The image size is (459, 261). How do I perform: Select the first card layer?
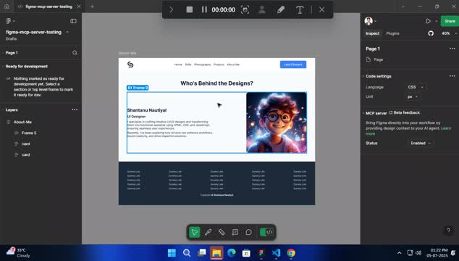pyautogui.click(x=26, y=144)
